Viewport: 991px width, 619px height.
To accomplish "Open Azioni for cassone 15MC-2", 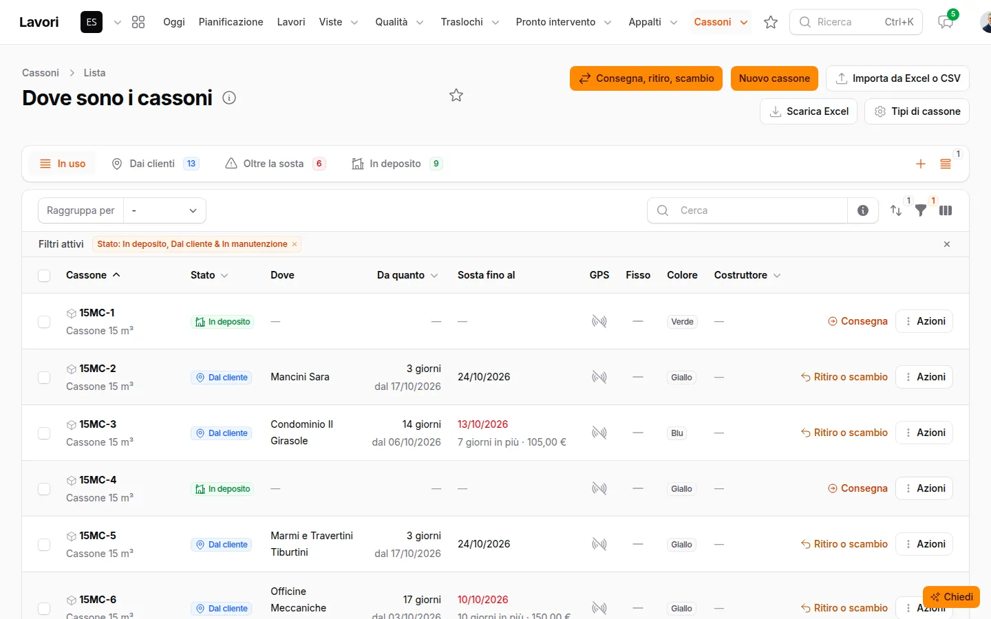I will (x=924, y=377).
